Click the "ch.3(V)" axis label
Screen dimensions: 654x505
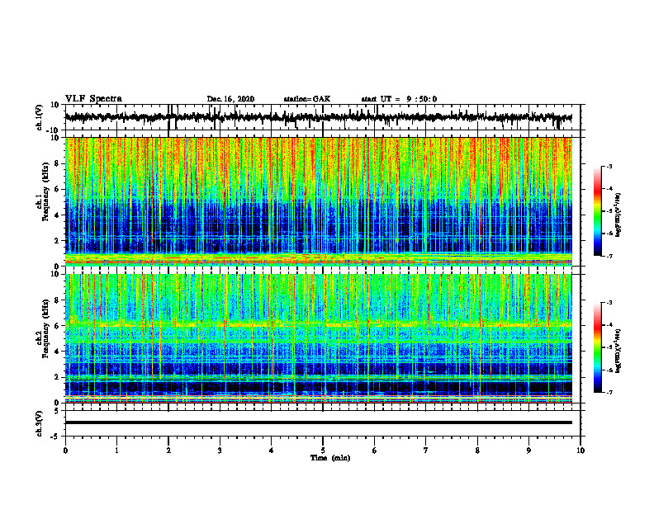click(40, 423)
